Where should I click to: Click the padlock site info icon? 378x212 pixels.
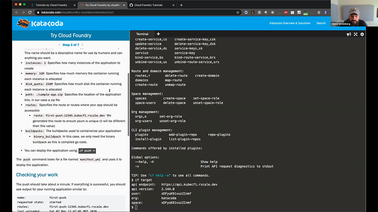tap(38, 12)
